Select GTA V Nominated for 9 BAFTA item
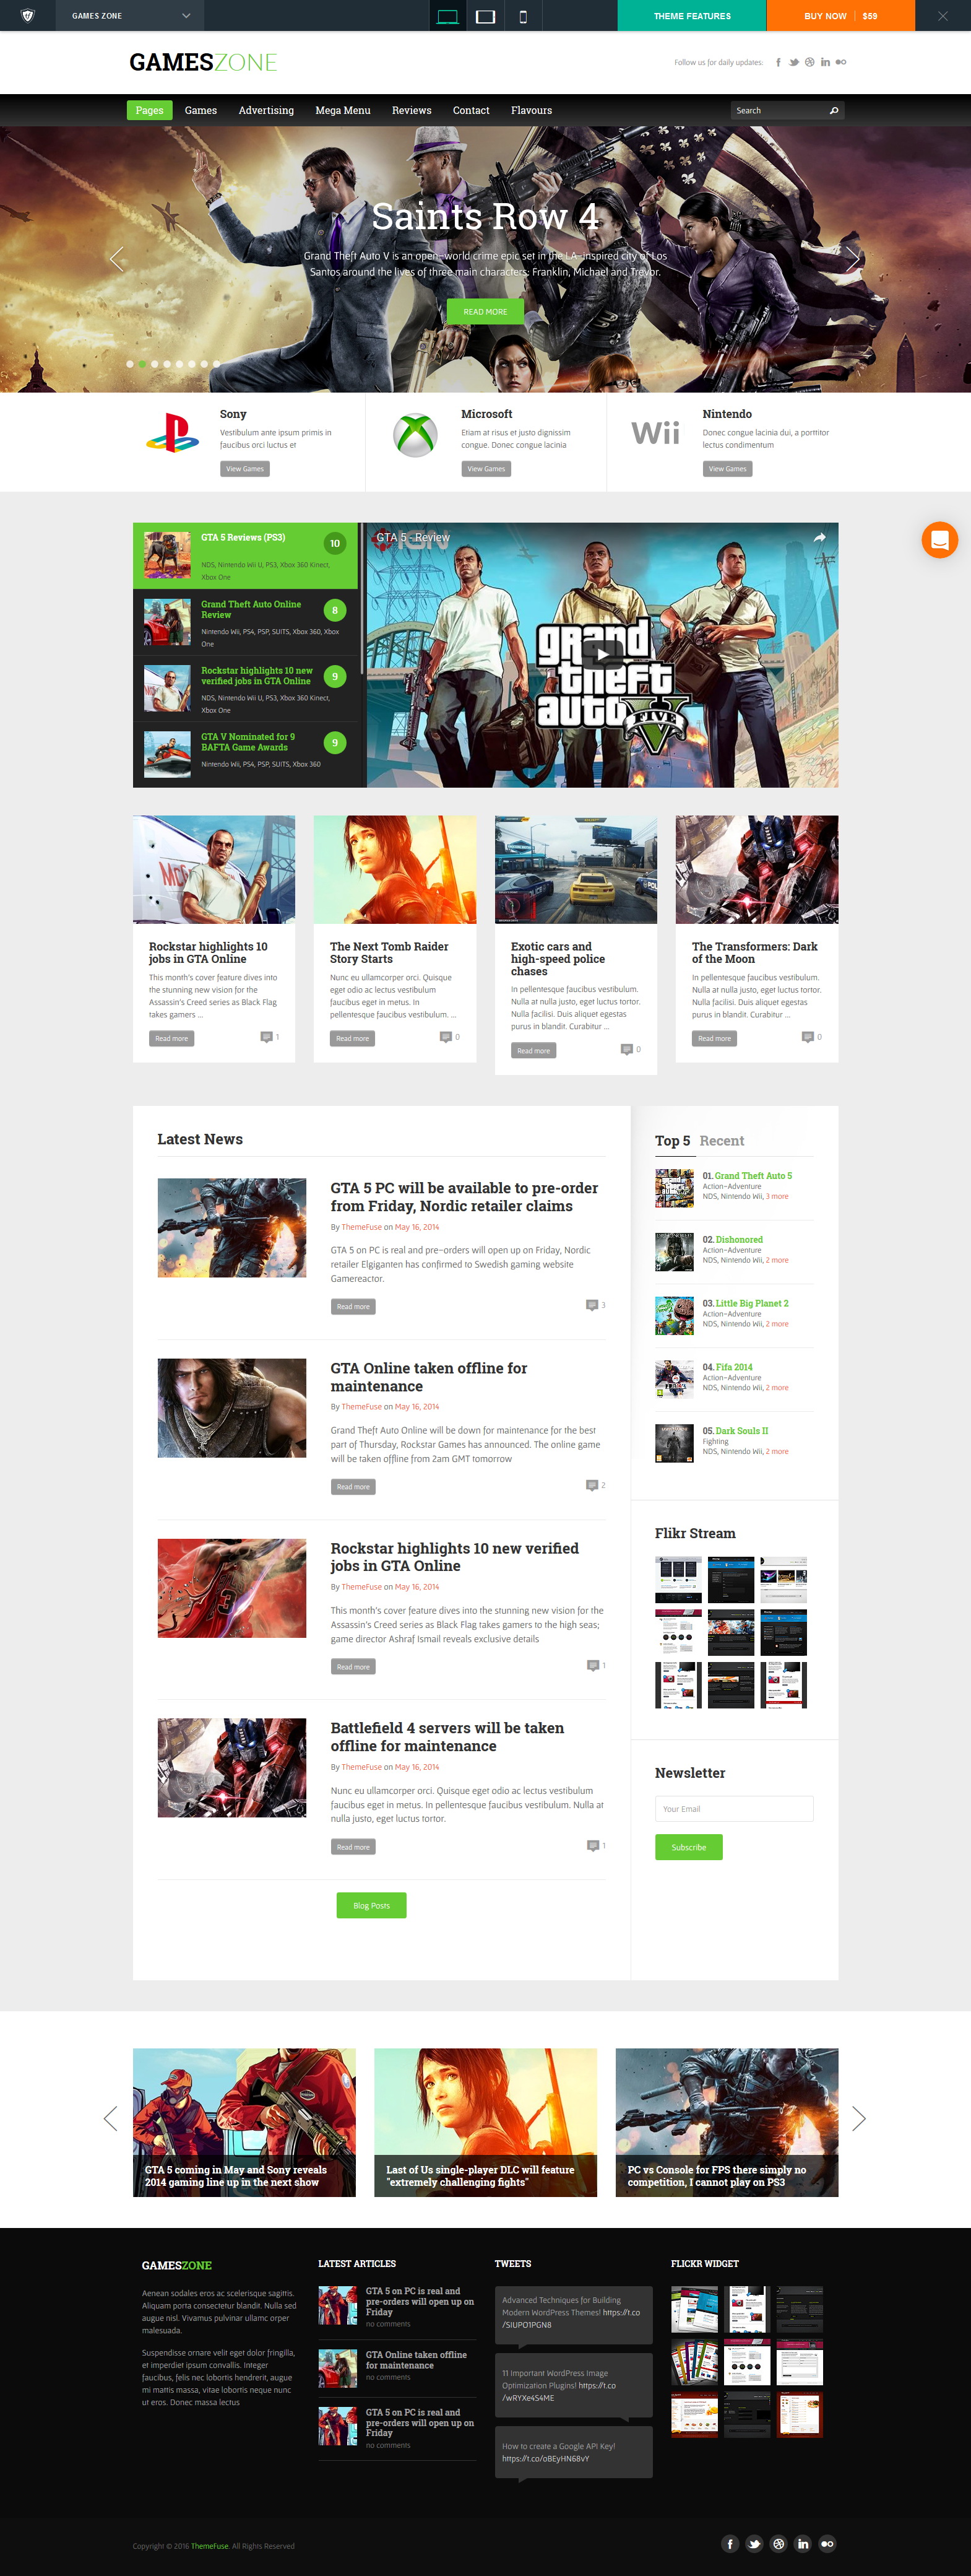This screenshot has height=2576, width=971. 244,754
